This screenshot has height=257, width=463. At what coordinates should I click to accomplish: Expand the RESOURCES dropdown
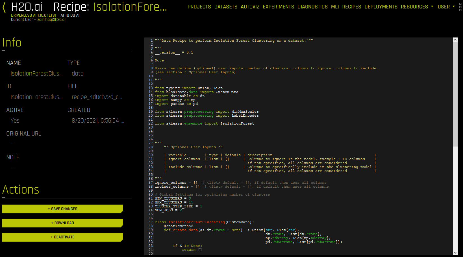click(417, 7)
